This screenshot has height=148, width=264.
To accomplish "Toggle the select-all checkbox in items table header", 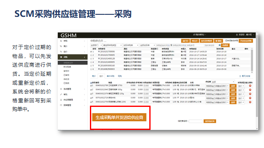I will pos(91,83).
